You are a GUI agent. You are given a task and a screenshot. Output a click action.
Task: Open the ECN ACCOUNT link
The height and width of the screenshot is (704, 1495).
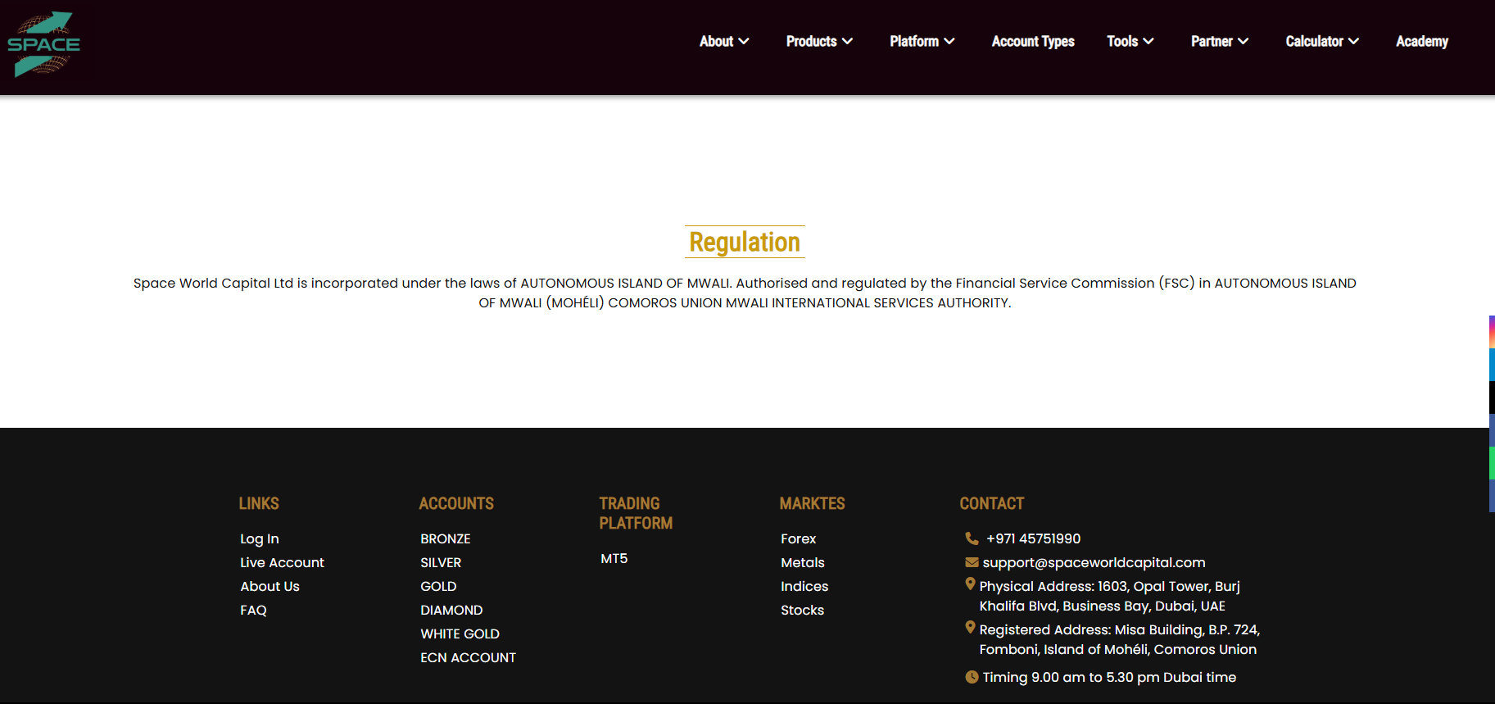pyautogui.click(x=468, y=657)
